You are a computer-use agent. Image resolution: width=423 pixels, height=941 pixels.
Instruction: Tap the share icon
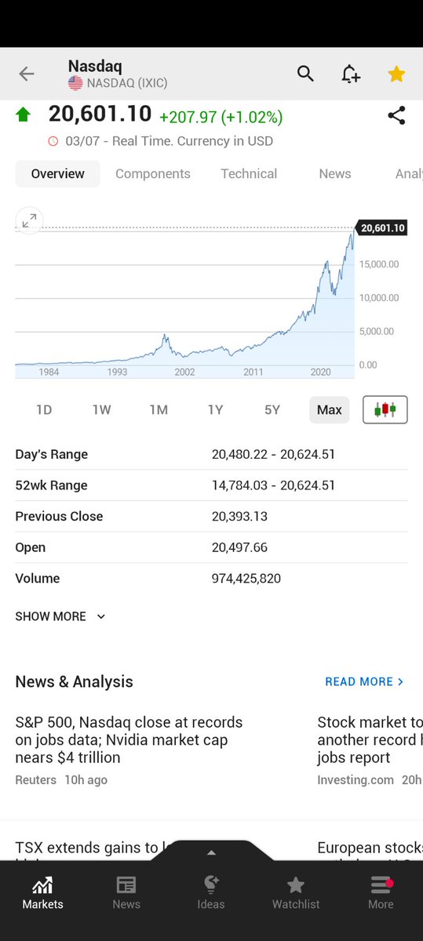click(396, 116)
